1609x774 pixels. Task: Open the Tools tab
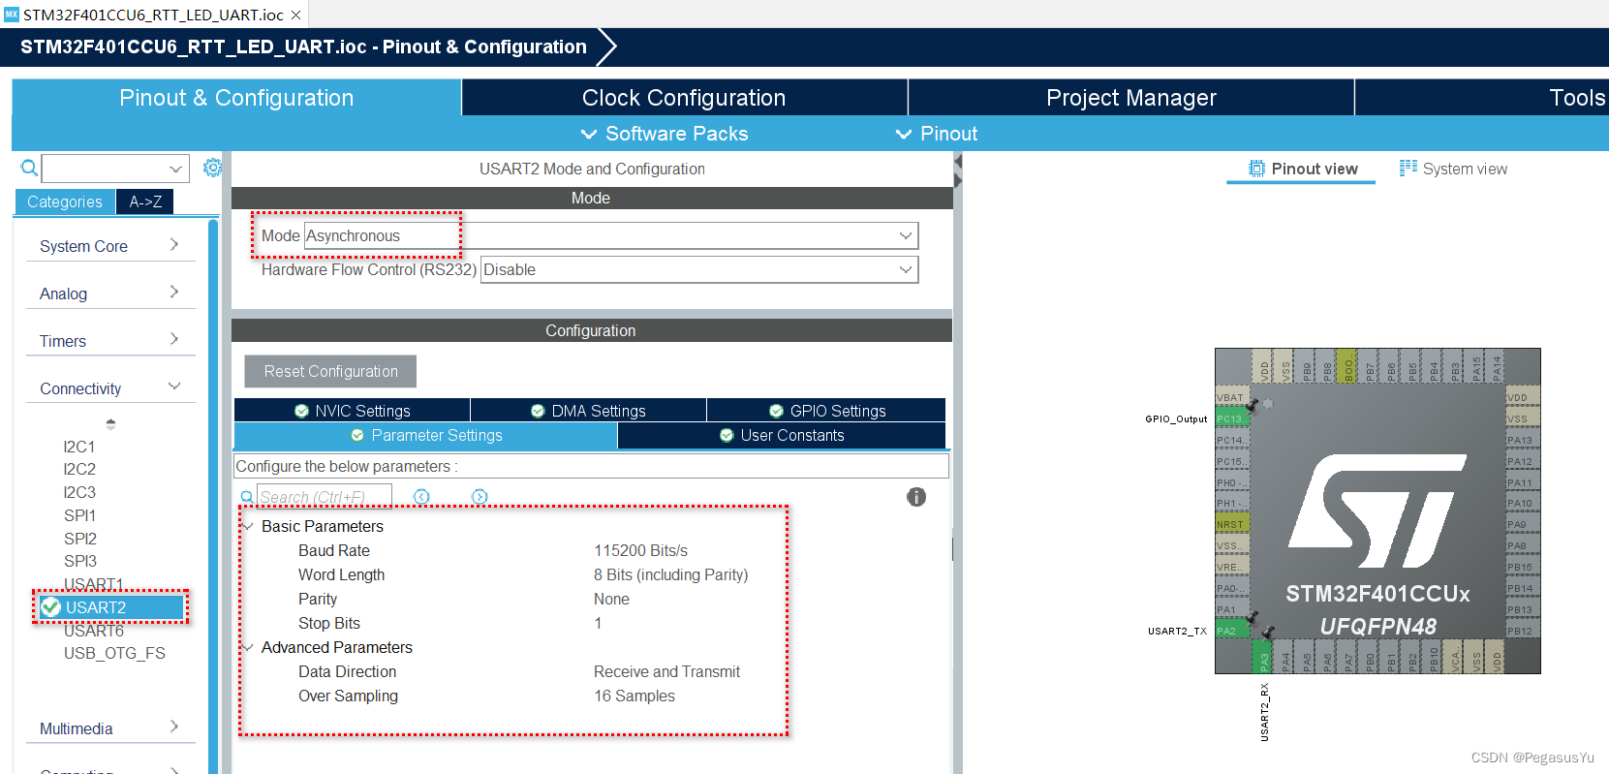[x=1482, y=98]
